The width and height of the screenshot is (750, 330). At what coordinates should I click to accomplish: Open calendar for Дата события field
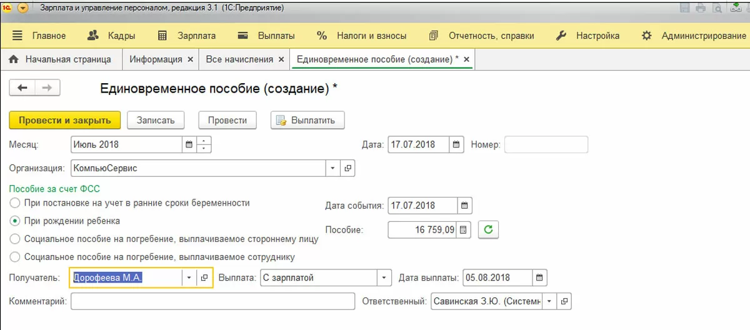pyautogui.click(x=464, y=206)
